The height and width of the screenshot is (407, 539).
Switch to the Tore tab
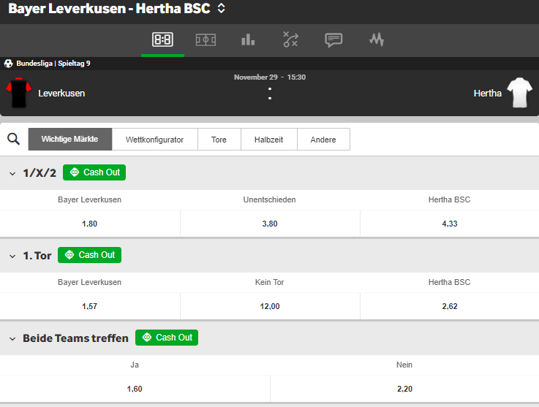tap(219, 139)
